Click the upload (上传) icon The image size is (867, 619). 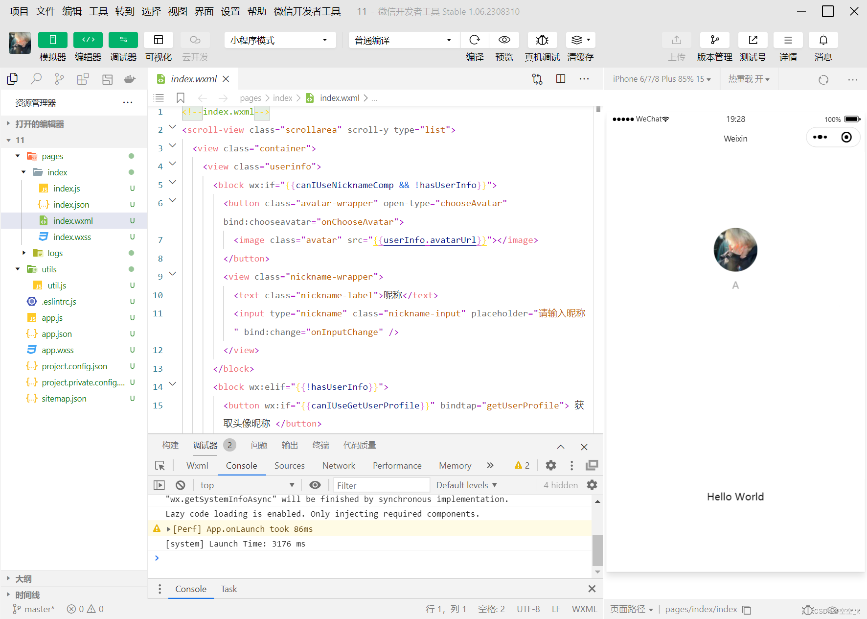(677, 40)
